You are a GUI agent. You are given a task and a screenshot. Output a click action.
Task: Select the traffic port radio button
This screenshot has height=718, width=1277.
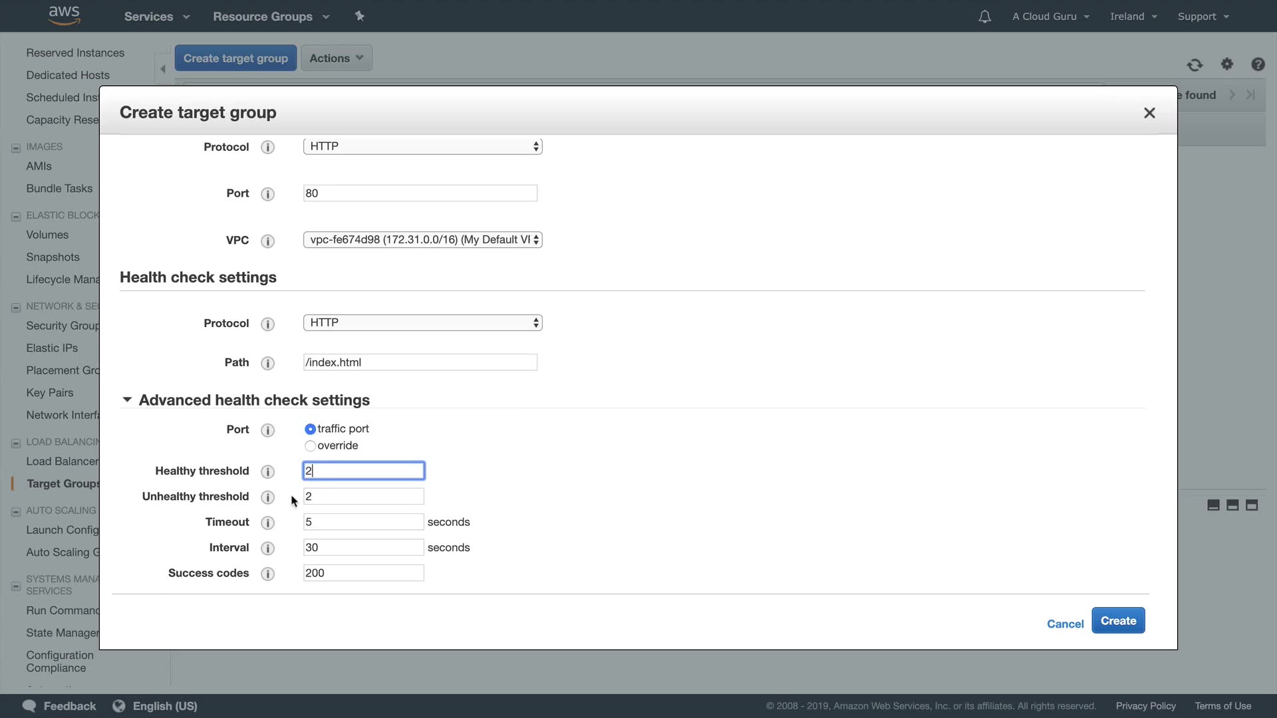click(x=310, y=429)
